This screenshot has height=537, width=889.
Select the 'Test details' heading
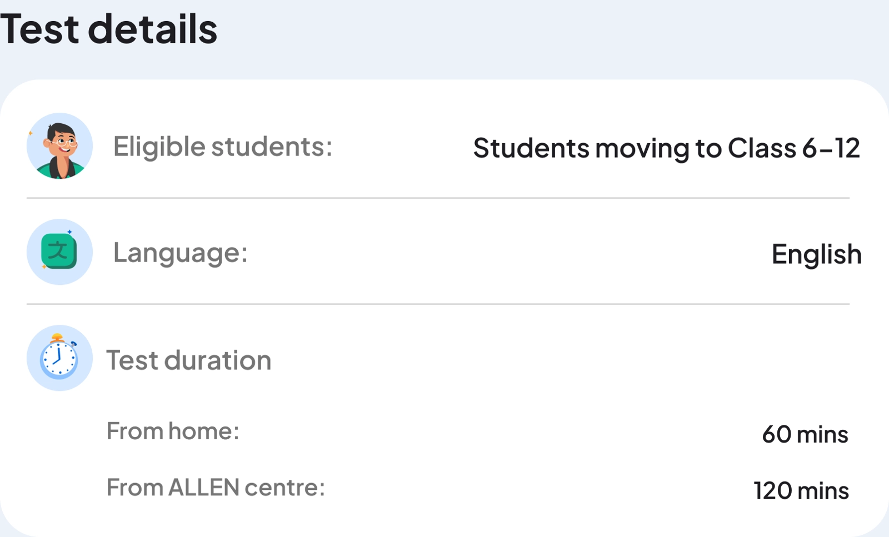(109, 29)
